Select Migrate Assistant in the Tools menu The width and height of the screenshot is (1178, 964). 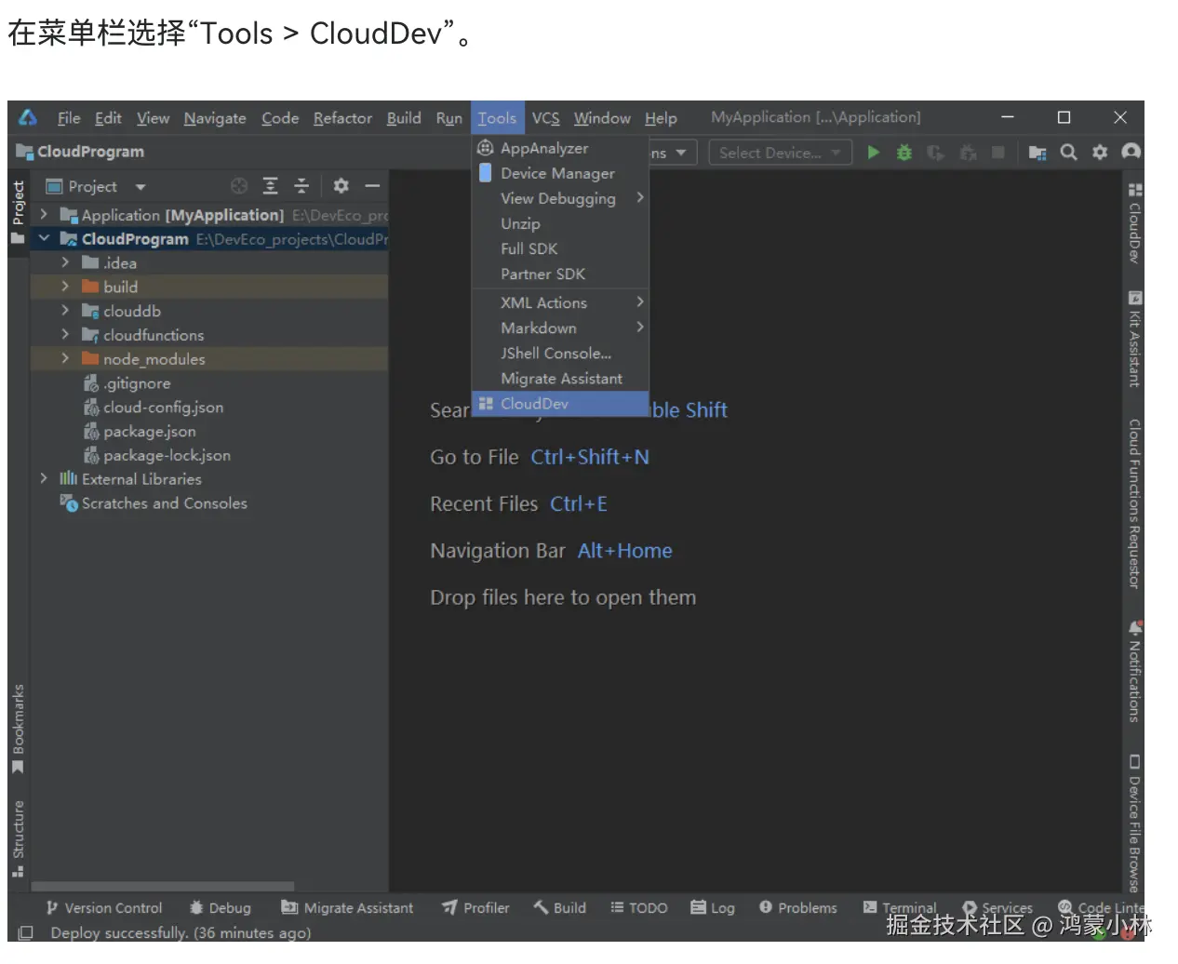(560, 379)
